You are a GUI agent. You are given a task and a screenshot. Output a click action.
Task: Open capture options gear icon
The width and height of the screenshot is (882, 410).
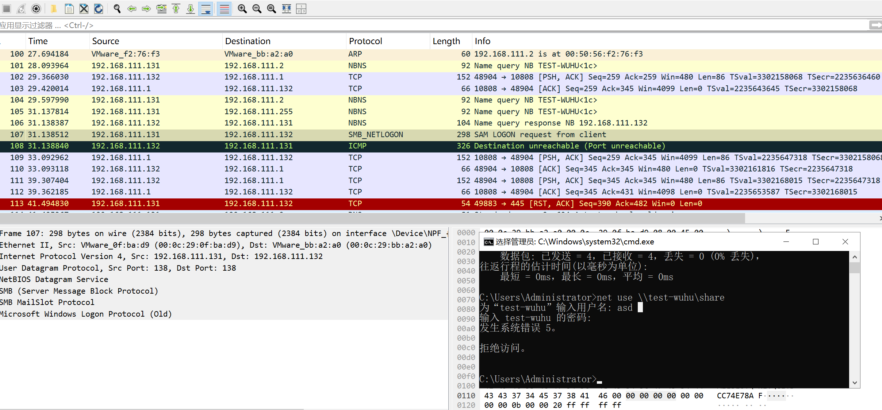pos(36,8)
